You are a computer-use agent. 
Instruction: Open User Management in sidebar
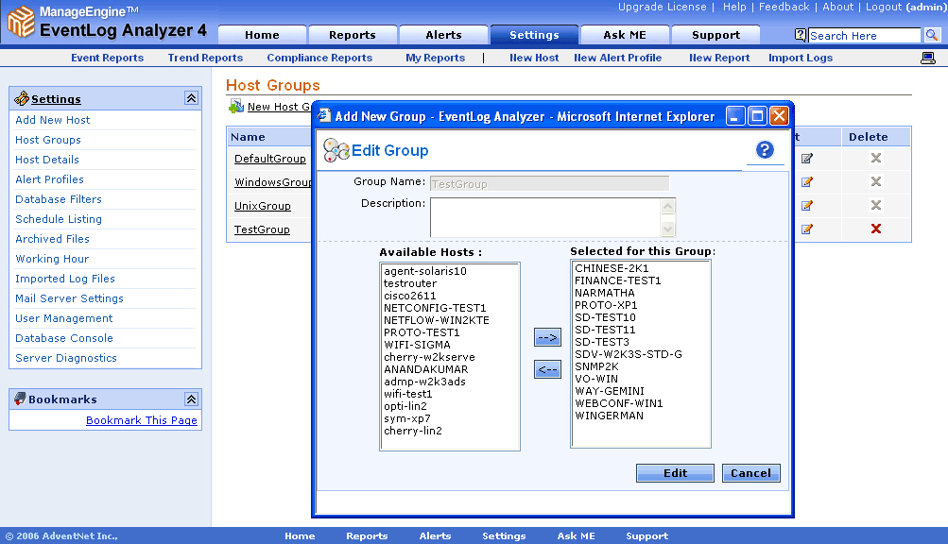point(64,318)
